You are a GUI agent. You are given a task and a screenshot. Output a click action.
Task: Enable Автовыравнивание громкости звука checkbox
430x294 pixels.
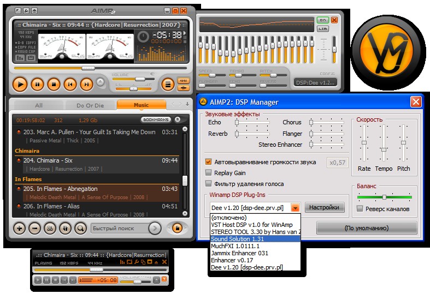coord(208,162)
